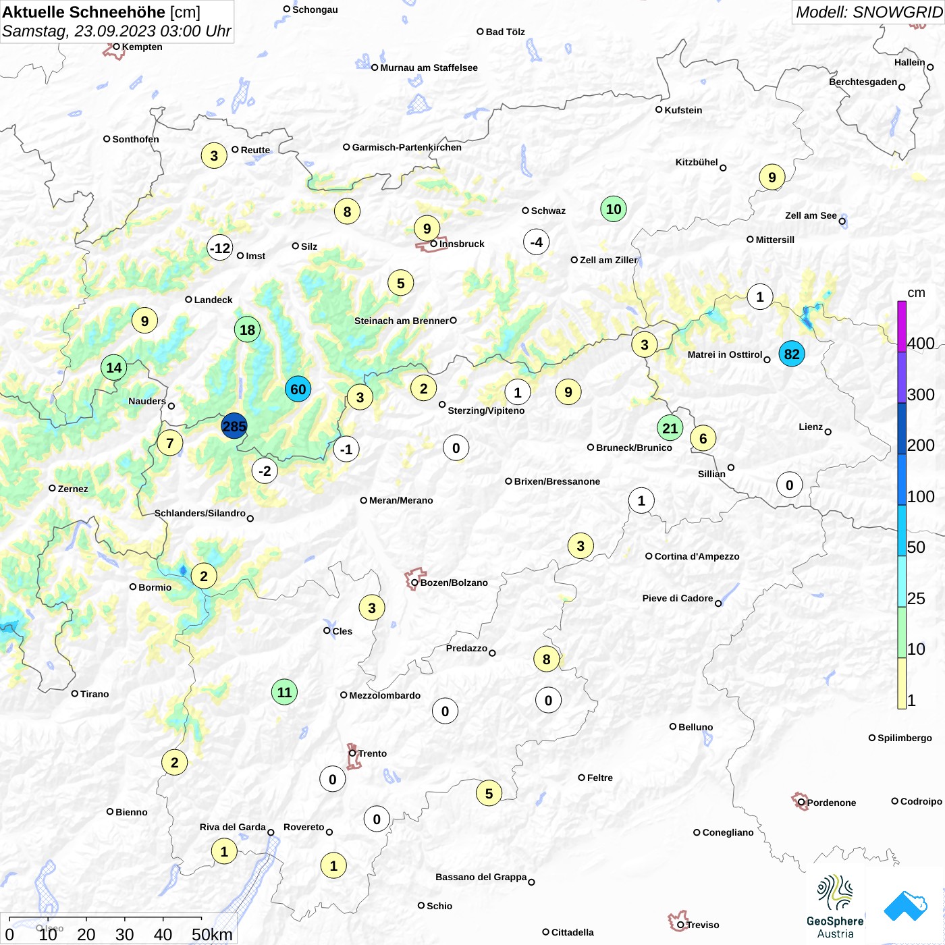Click the Tirano town label
This screenshot has height=945, width=945.
tap(94, 694)
